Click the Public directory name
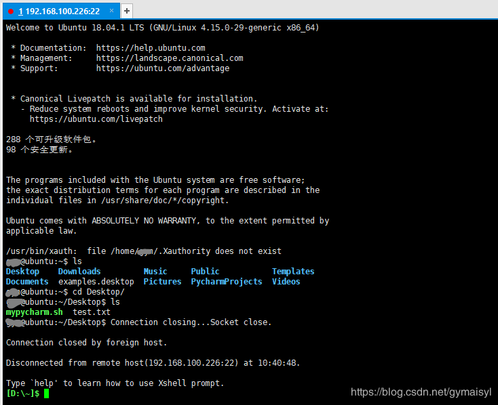The width and height of the screenshot is (498, 405). [x=205, y=272]
